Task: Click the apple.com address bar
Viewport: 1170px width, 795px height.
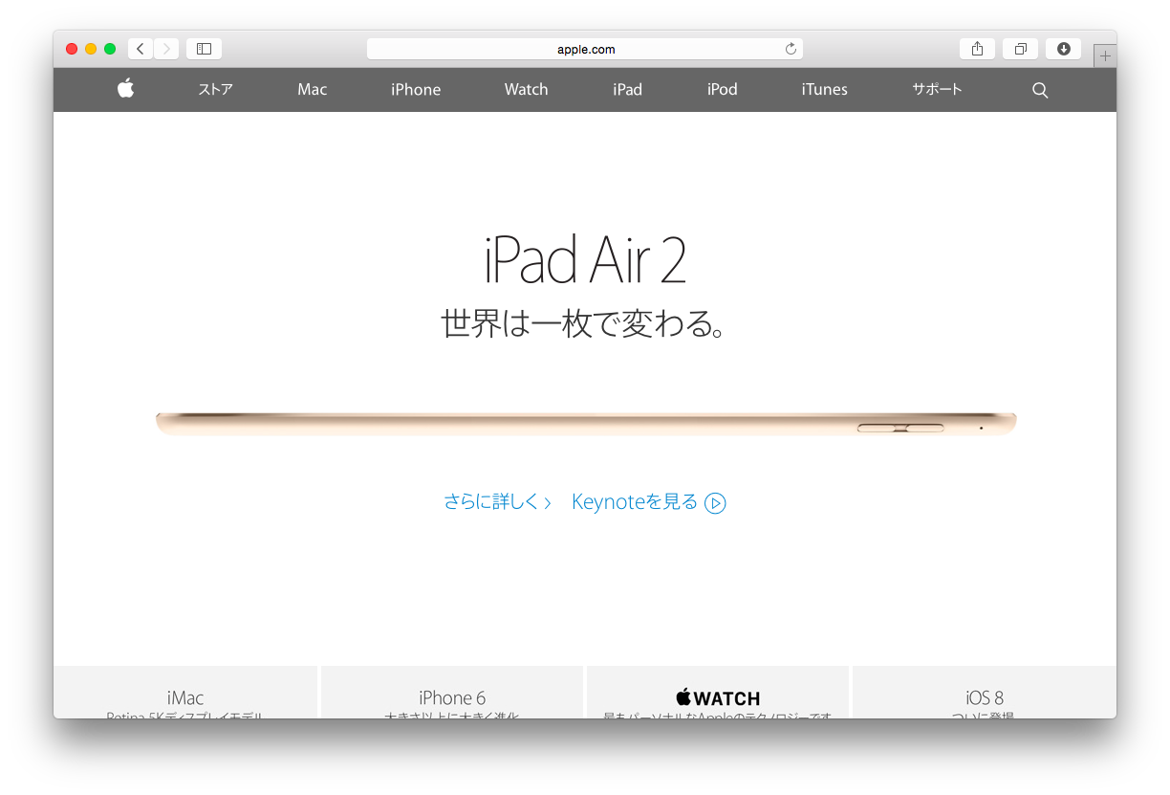Action: pyautogui.click(x=585, y=49)
